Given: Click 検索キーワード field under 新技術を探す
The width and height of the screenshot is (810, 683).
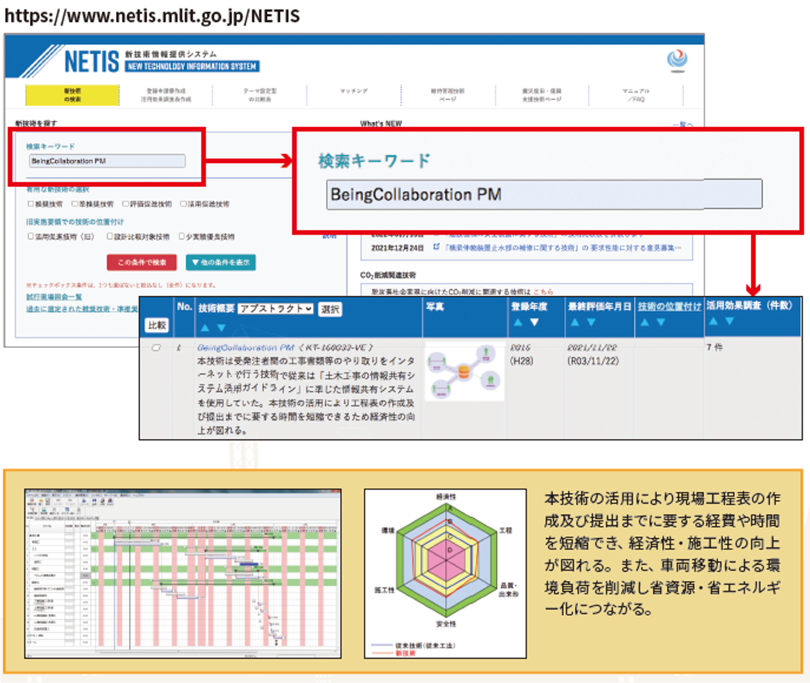Looking at the screenshot, I should tap(107, 161).
